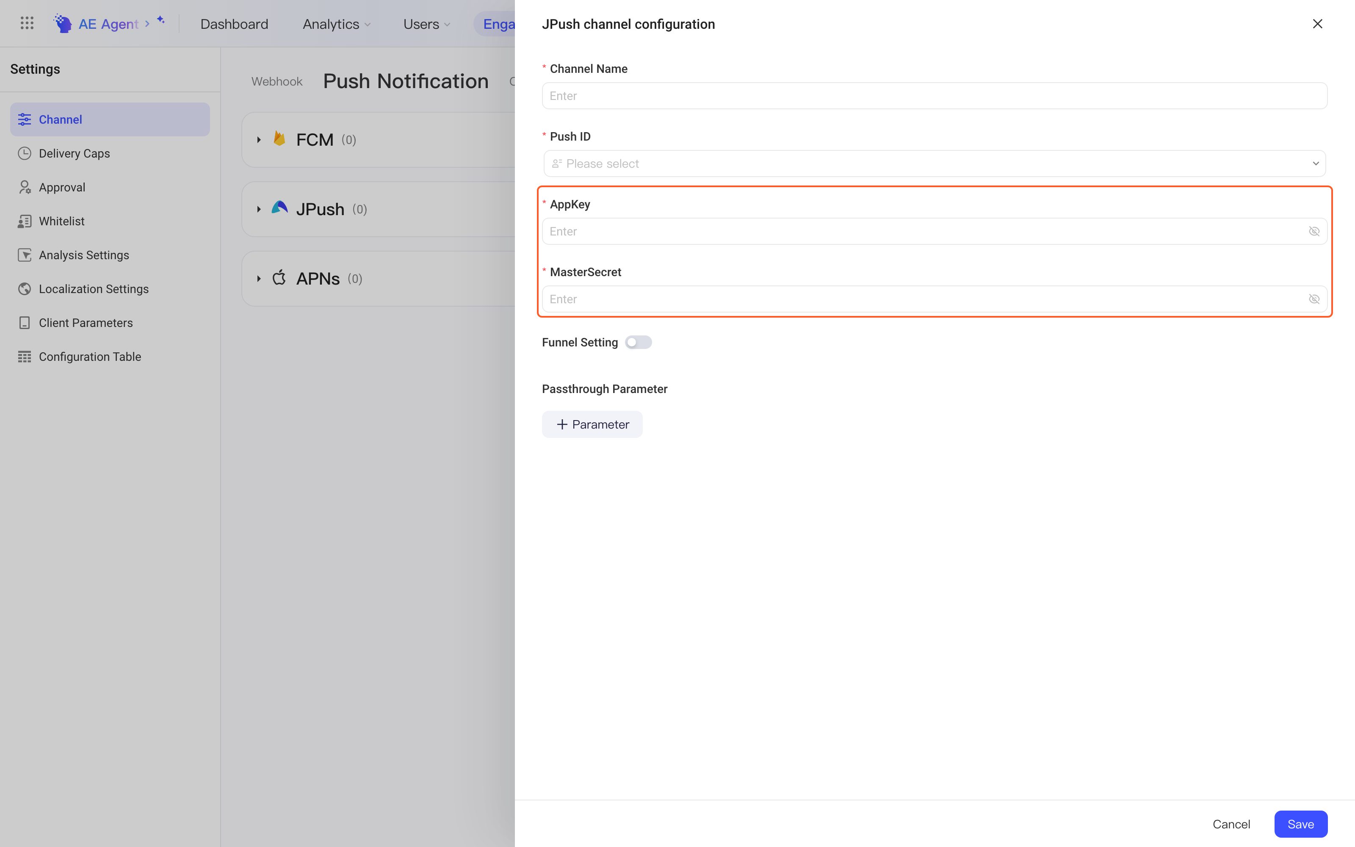Focus the AppKey input field
1355x847 pixels.
point(935,231)
